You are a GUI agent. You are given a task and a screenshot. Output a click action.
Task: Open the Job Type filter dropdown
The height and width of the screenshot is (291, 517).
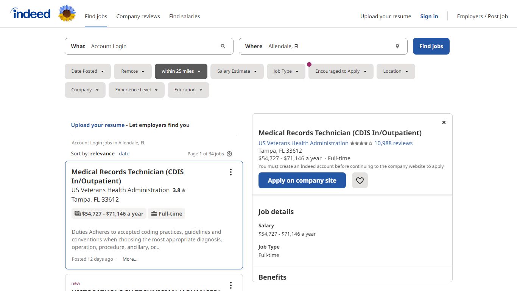click(x=286, y=71)
